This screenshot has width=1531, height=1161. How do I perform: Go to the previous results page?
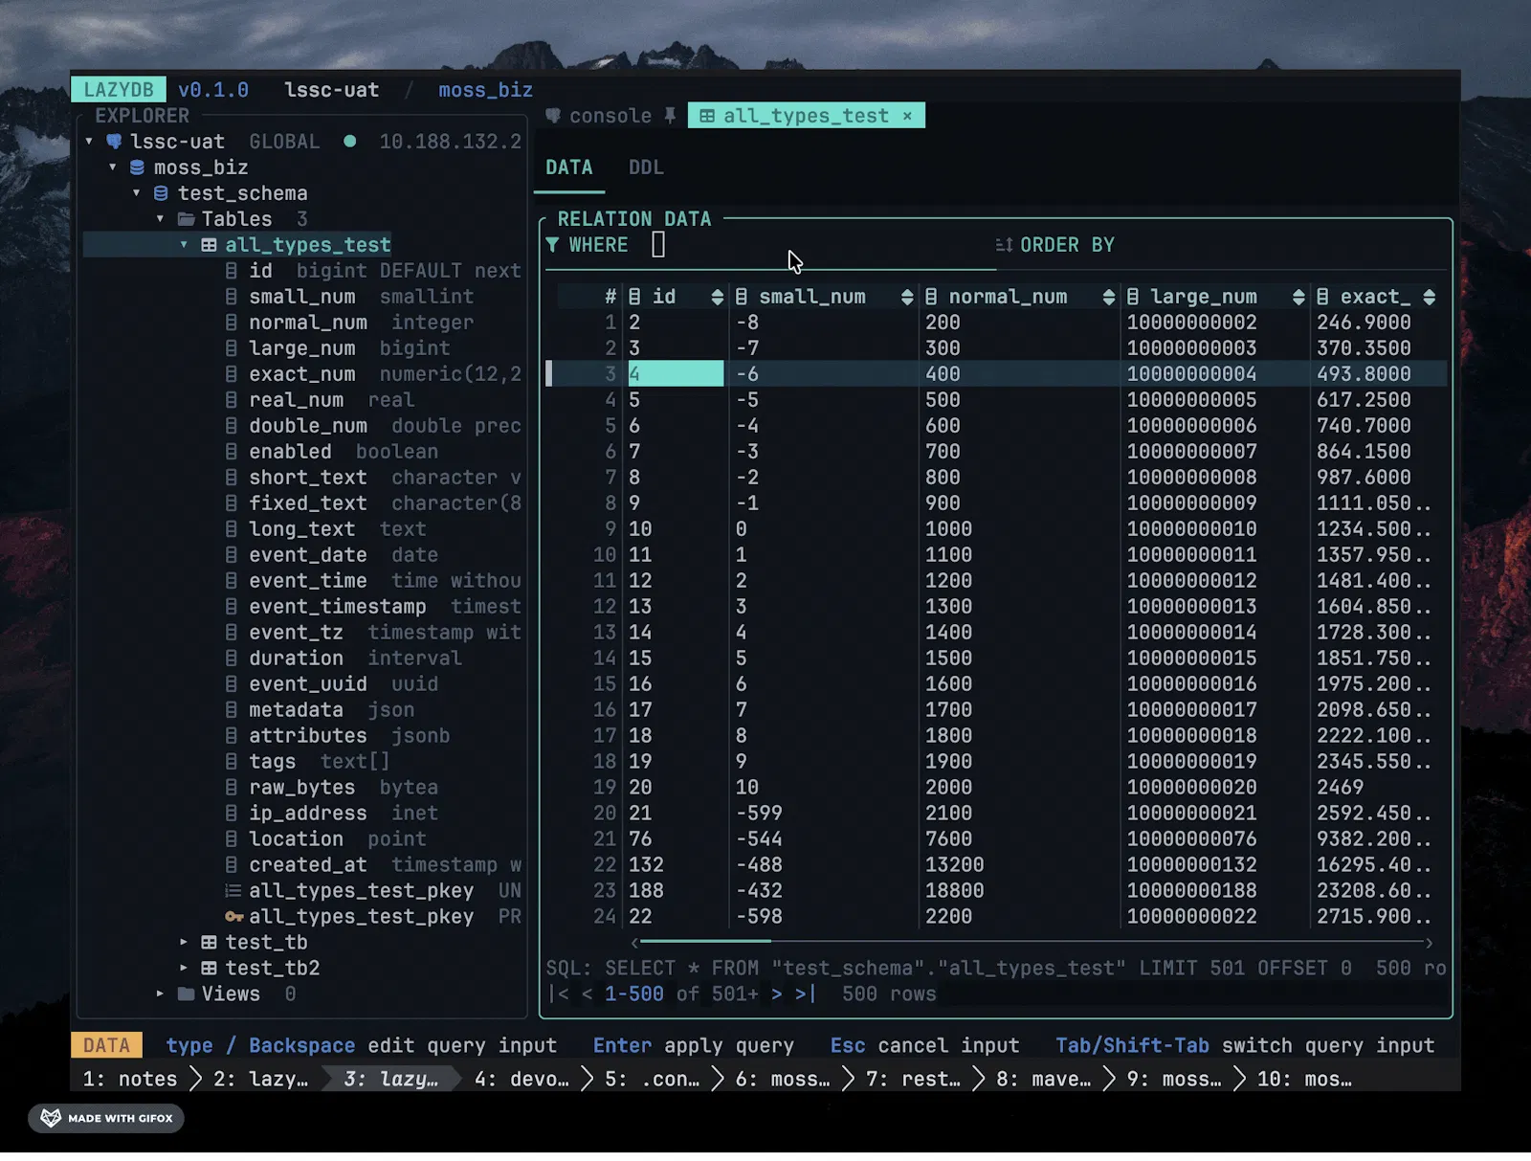[587, 994]
